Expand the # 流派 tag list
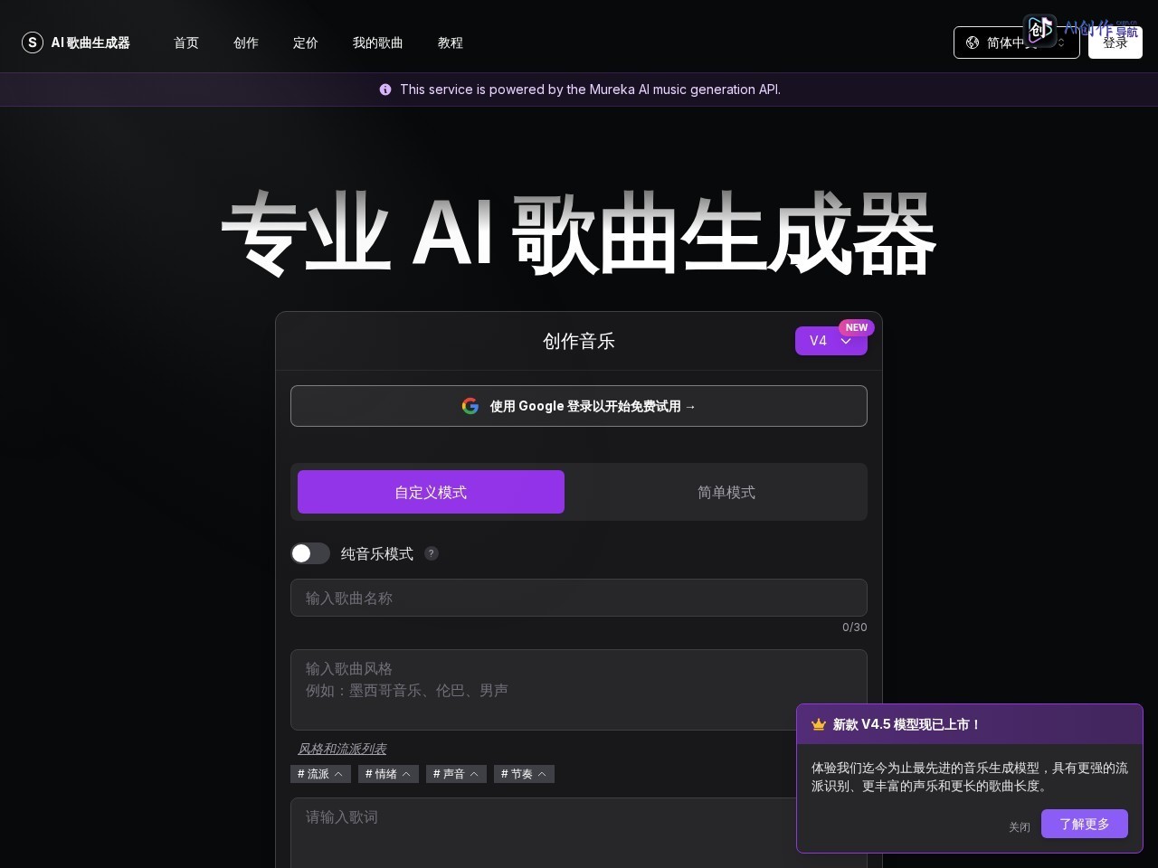The height and width of the screenshot is (868, 1158). point(320,774)
